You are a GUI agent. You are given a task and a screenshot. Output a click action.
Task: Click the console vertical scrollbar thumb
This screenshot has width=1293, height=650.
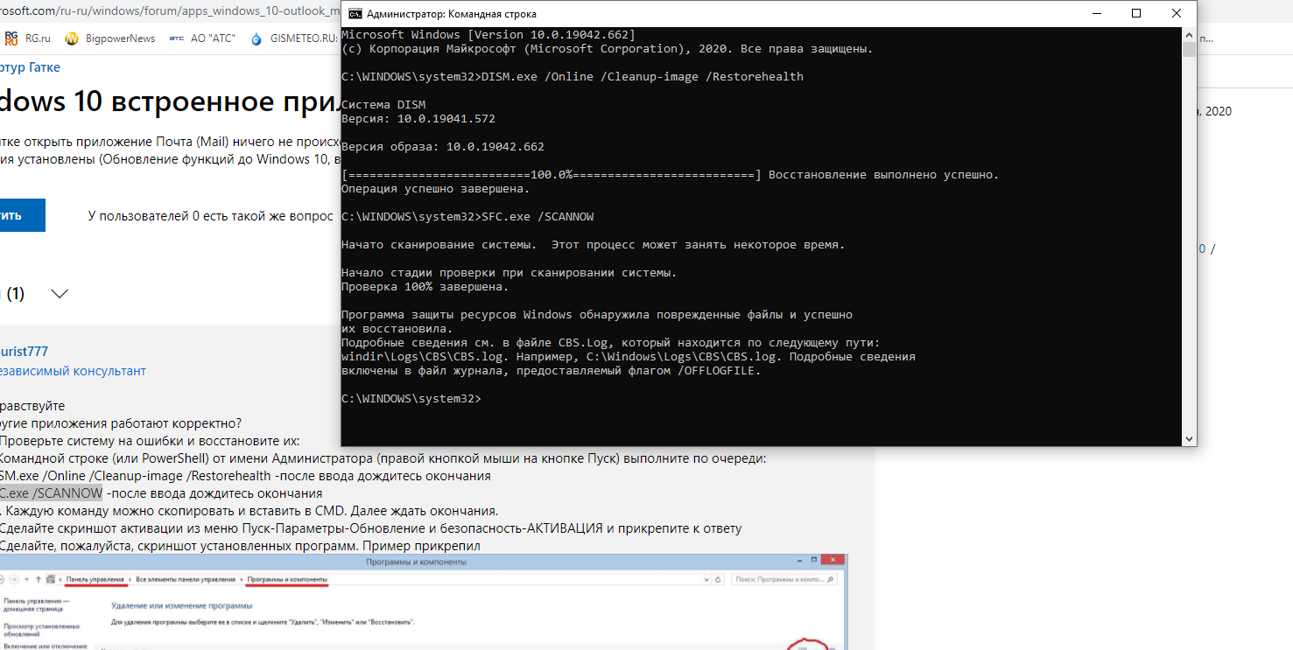1189,49
